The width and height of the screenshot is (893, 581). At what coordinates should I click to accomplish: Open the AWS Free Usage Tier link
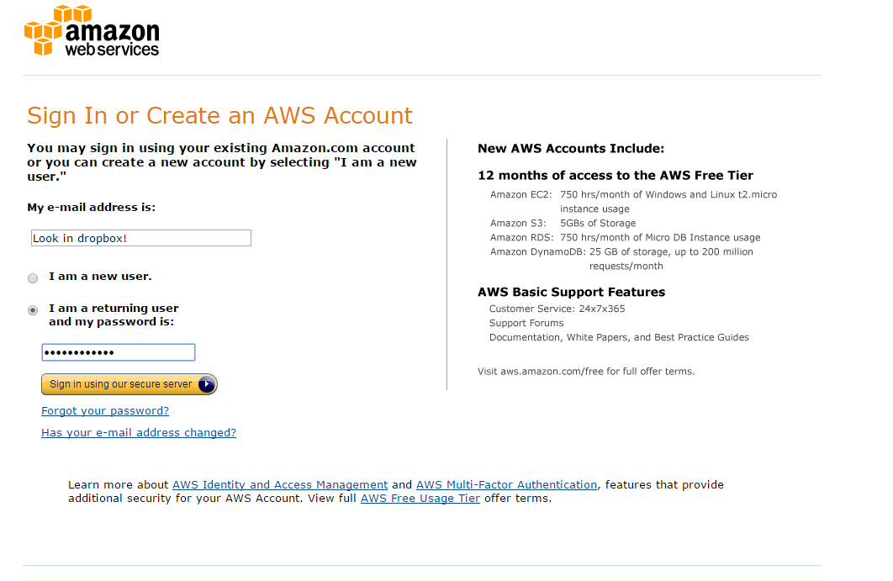click(420, 499)
